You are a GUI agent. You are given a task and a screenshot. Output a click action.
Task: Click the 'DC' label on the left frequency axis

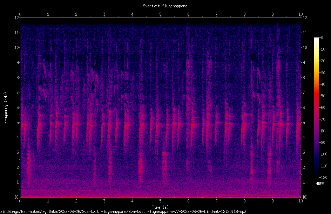[17, 197]
